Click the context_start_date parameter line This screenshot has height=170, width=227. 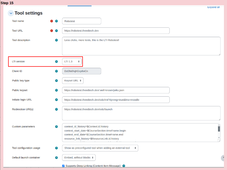[x=95, y=131]
